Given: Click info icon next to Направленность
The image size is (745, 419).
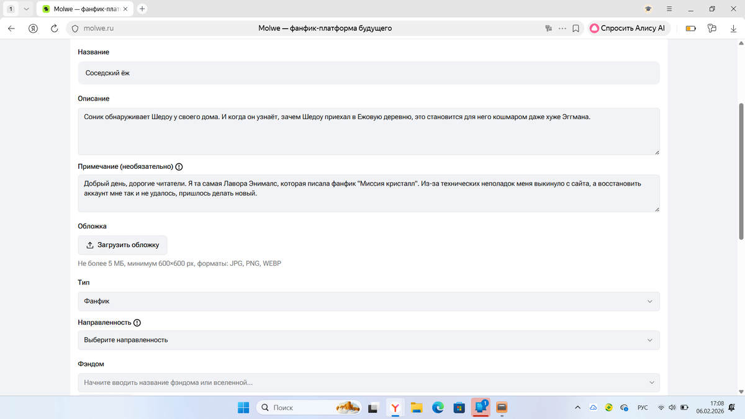Looking at the screenshot, I should [x=137, y=323].
